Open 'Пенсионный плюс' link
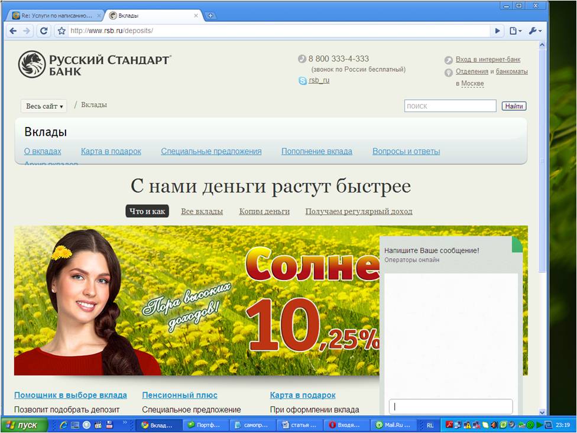This screenshot has height=433, width=577. (180, 395)
